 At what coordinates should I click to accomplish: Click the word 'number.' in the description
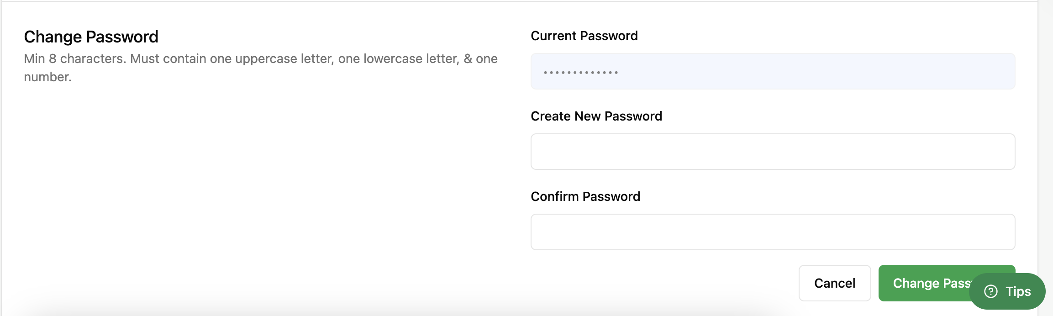(x=47, y=77)
